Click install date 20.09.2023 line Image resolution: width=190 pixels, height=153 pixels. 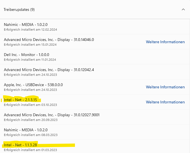point(31,120)
